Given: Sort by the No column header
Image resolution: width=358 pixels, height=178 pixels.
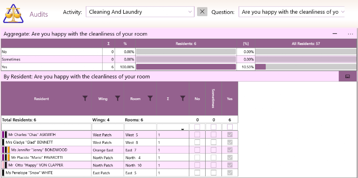Looking at the screenshot, I should click(197, 99).
